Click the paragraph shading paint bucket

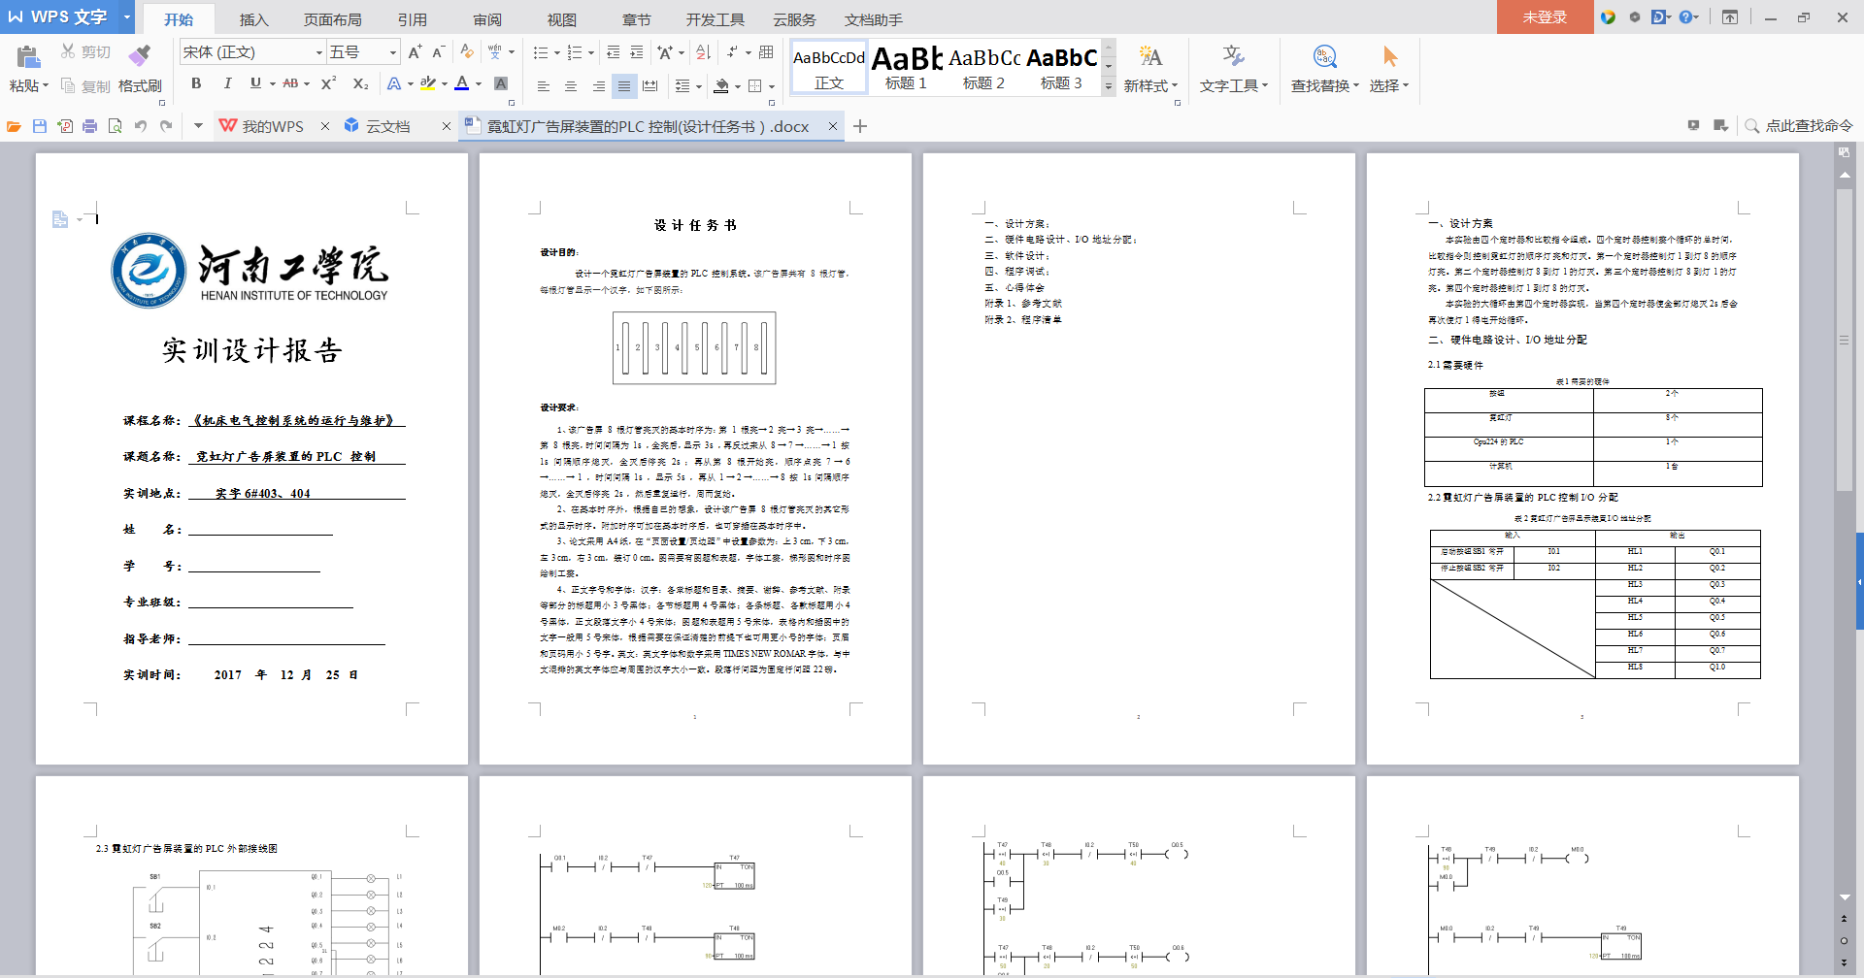[x=721, y=86]
